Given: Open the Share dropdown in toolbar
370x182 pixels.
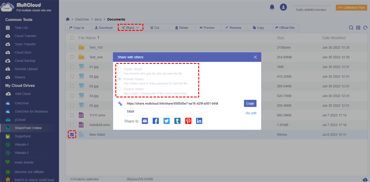Looking at the screenshot, I should (x=130, y=28).
